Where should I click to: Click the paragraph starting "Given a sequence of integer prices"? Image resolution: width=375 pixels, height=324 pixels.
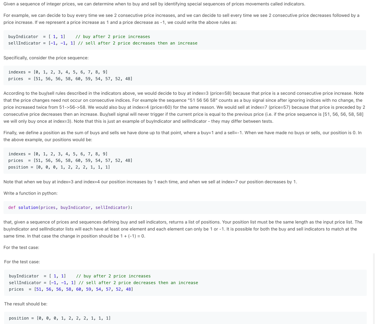154,4
